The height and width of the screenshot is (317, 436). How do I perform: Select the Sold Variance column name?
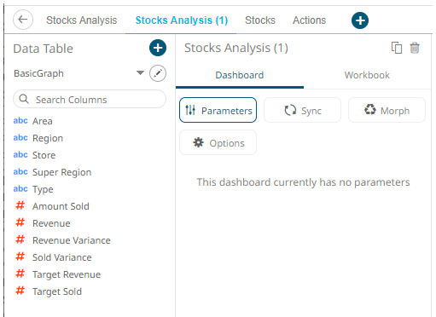[62, 257]
